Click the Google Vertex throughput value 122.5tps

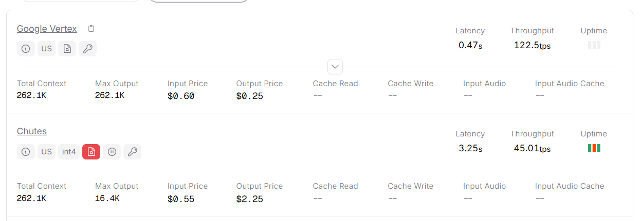[x=532, y=45]
